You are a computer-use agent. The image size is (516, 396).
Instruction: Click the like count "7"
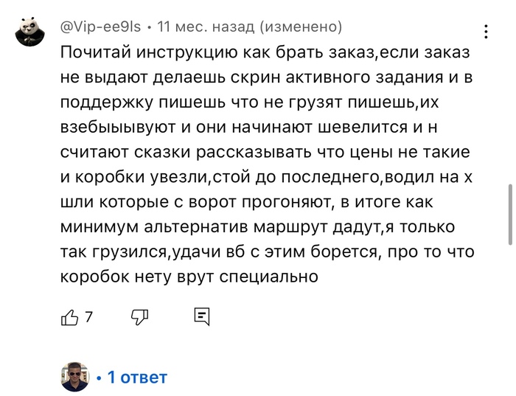coord(89,317)
